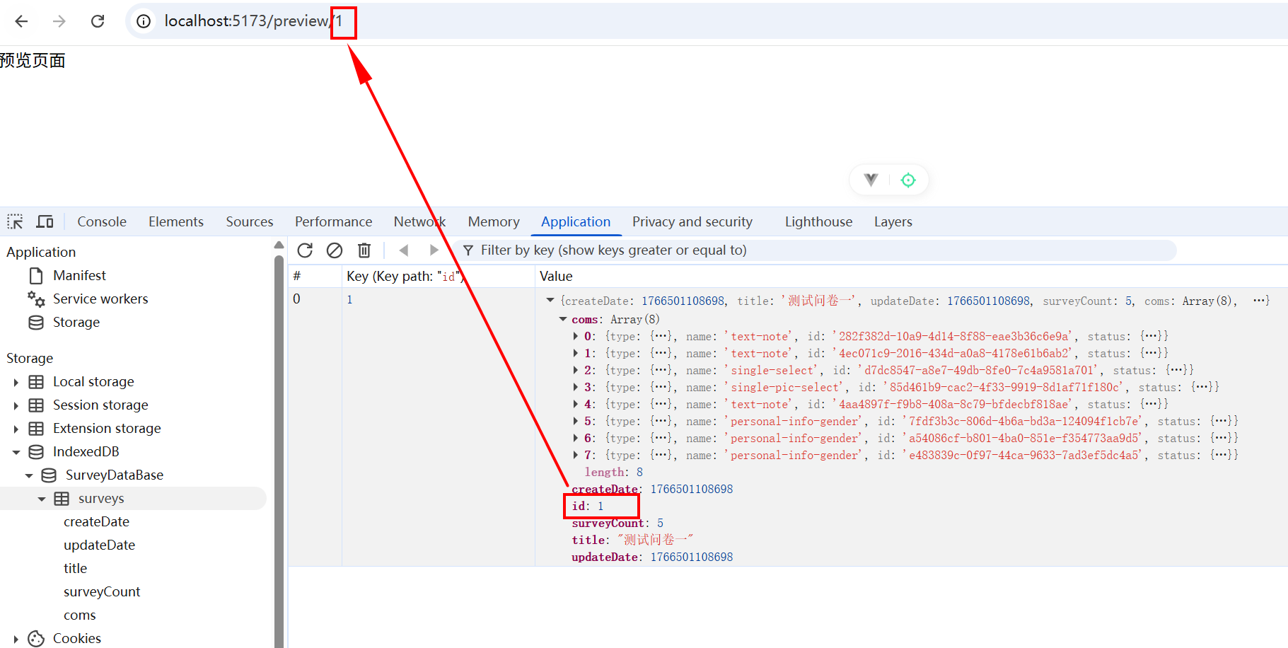Go forward with the browser forward arrow
Viewport: 1288px width, 648px height.
(x=59, y=21)
